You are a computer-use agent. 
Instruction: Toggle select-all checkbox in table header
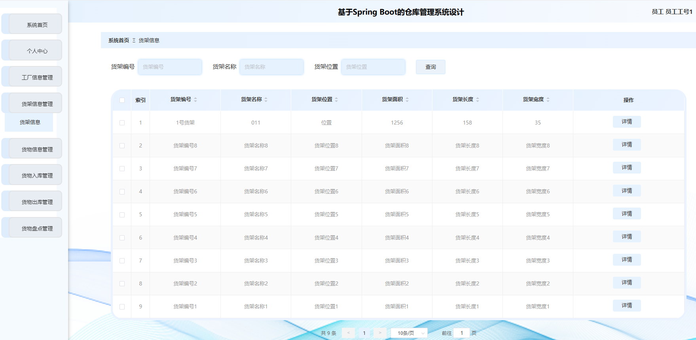122,100
